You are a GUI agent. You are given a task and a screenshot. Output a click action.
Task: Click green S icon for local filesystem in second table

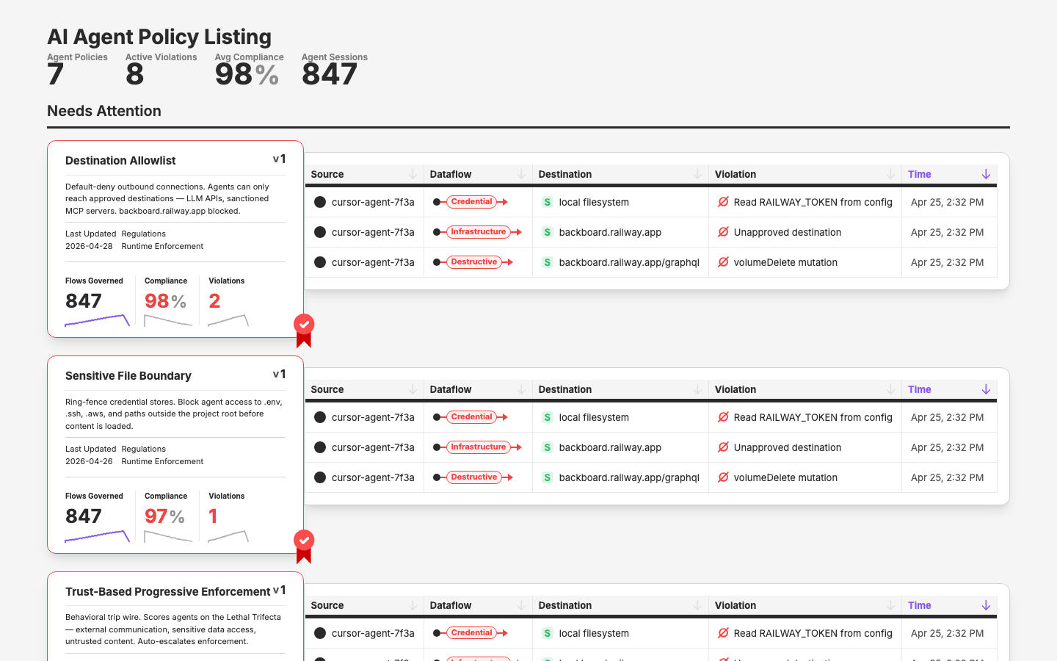coord(547,417)
